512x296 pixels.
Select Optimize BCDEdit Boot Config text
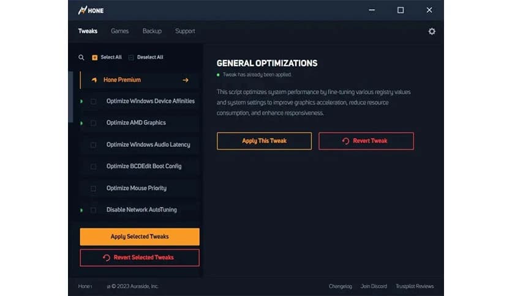pos(144,166)
